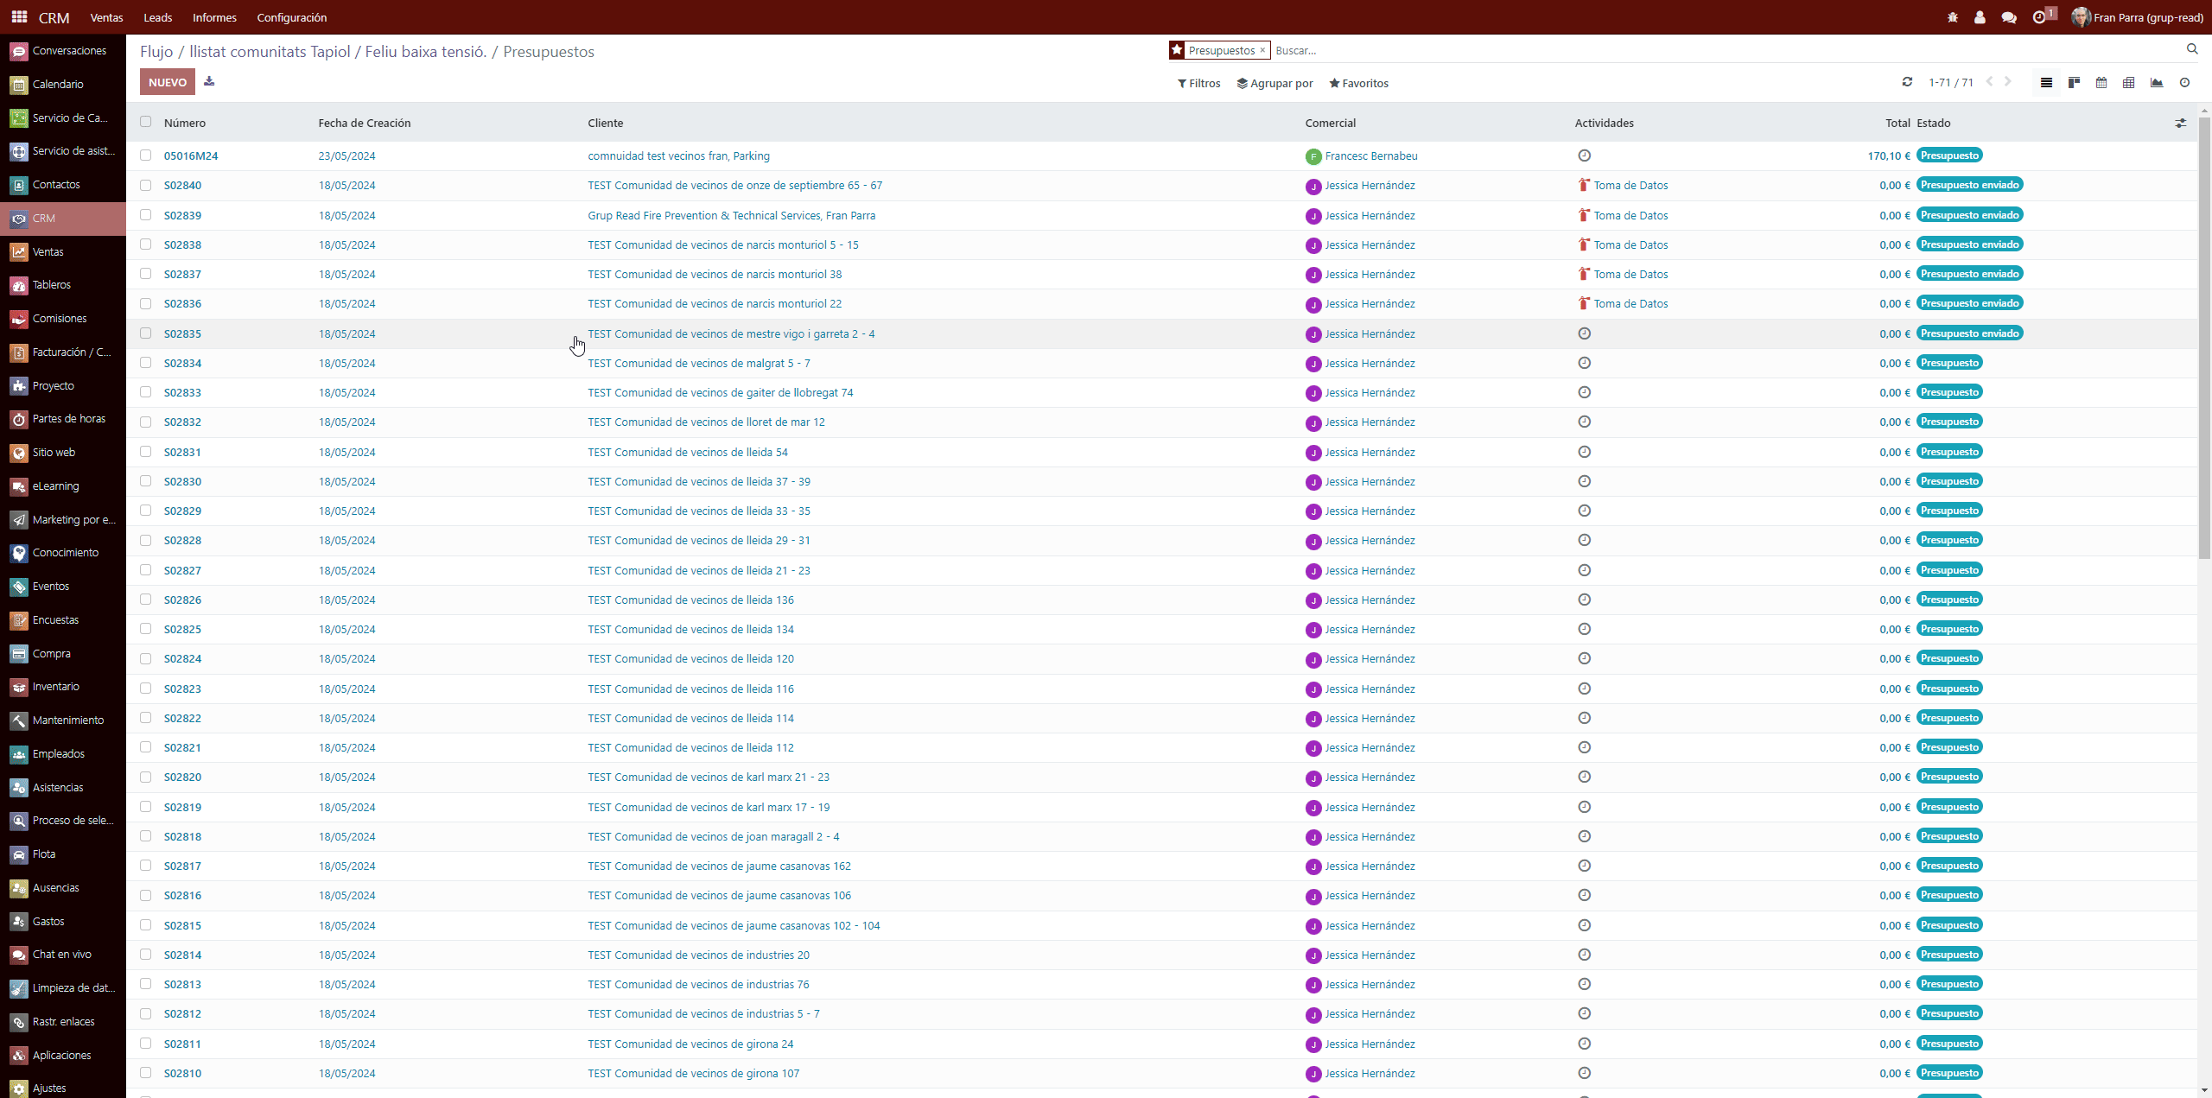The width and height of the screenshot is (2212, 1098).
Task: Open the apps grid menu icon
Action: (19, 17)
